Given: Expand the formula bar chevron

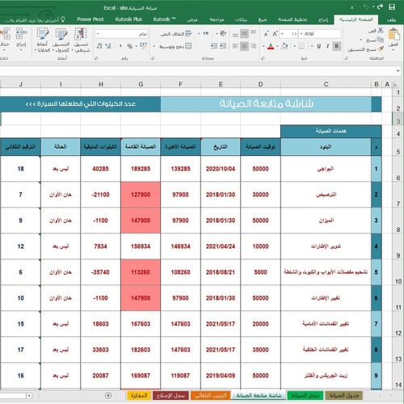Looking at the screenshot, I should pos(398,71).
